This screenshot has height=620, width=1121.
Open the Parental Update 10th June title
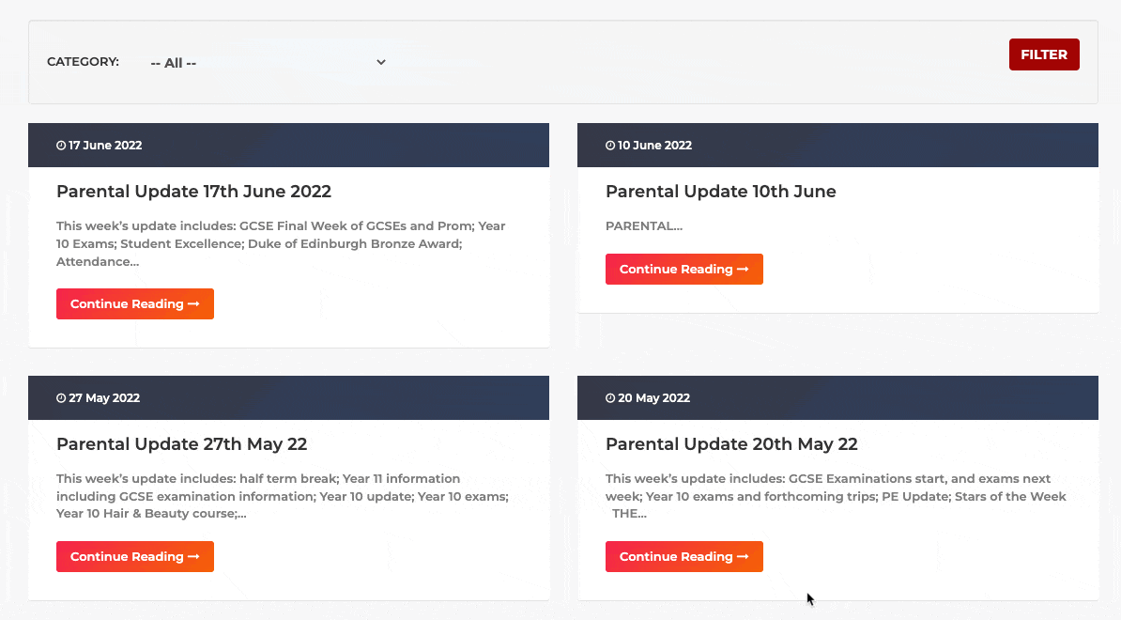(721, 192)
